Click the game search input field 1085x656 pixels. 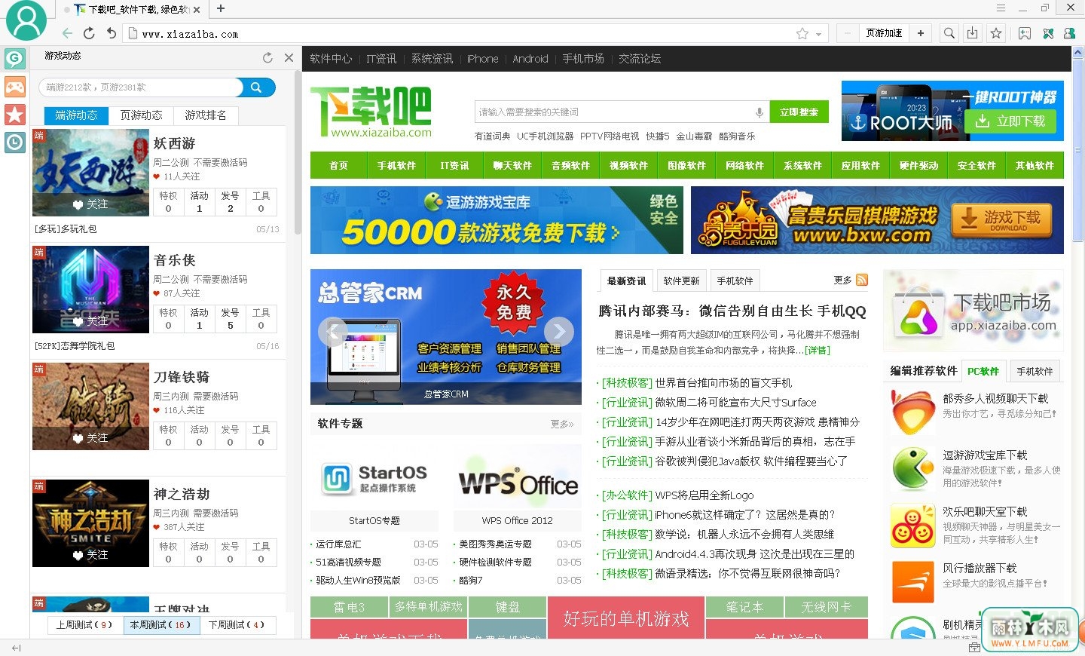coord(141,87)
